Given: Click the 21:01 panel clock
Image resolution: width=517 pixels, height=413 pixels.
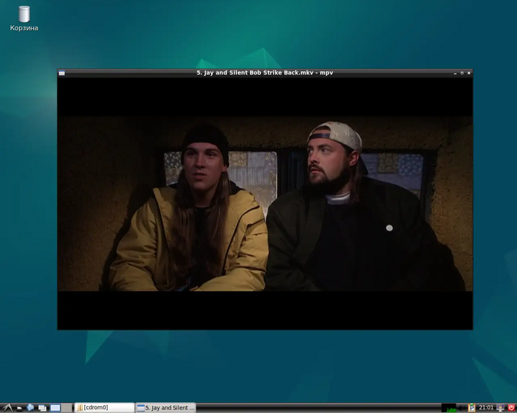Looking at the screenshot, I should (486, 408).
